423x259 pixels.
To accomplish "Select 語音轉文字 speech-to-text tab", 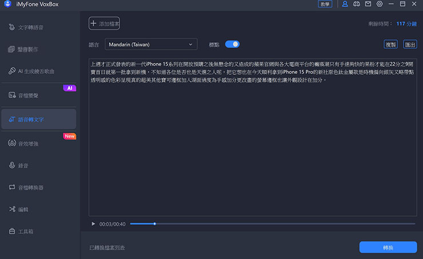I will 38,119.
